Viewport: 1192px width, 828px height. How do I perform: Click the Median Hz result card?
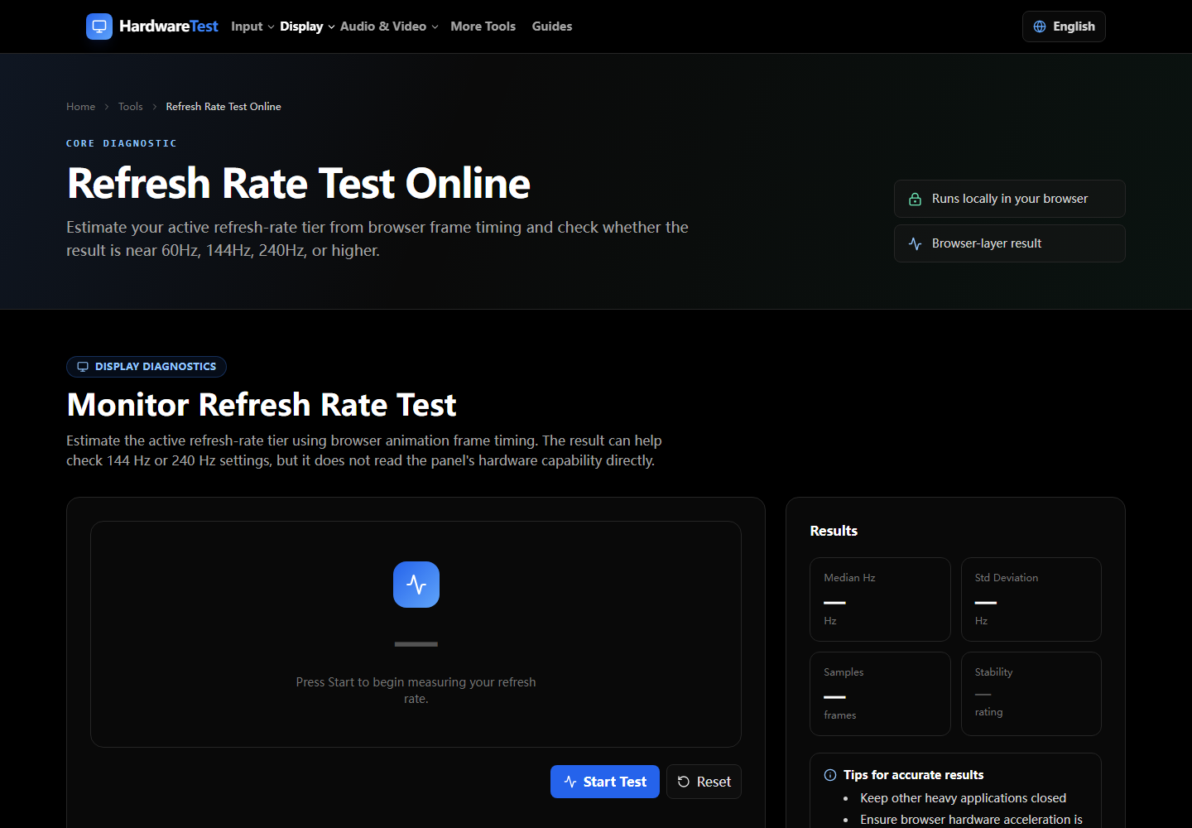click(880, 599)
